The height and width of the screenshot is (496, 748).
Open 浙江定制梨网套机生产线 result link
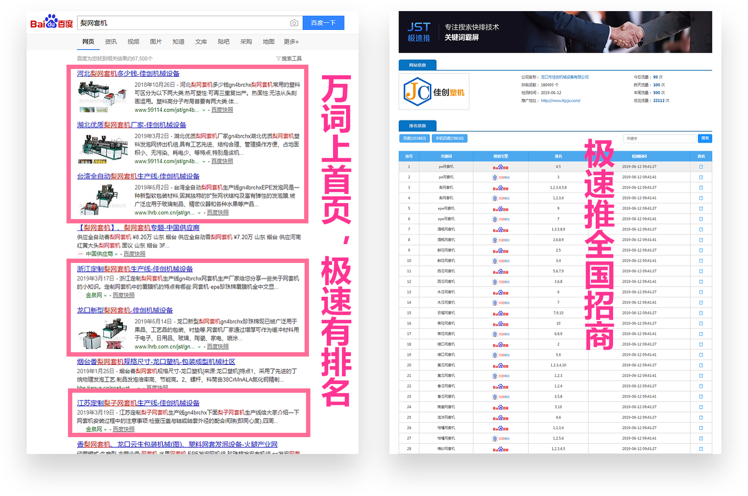coord(135,269)
